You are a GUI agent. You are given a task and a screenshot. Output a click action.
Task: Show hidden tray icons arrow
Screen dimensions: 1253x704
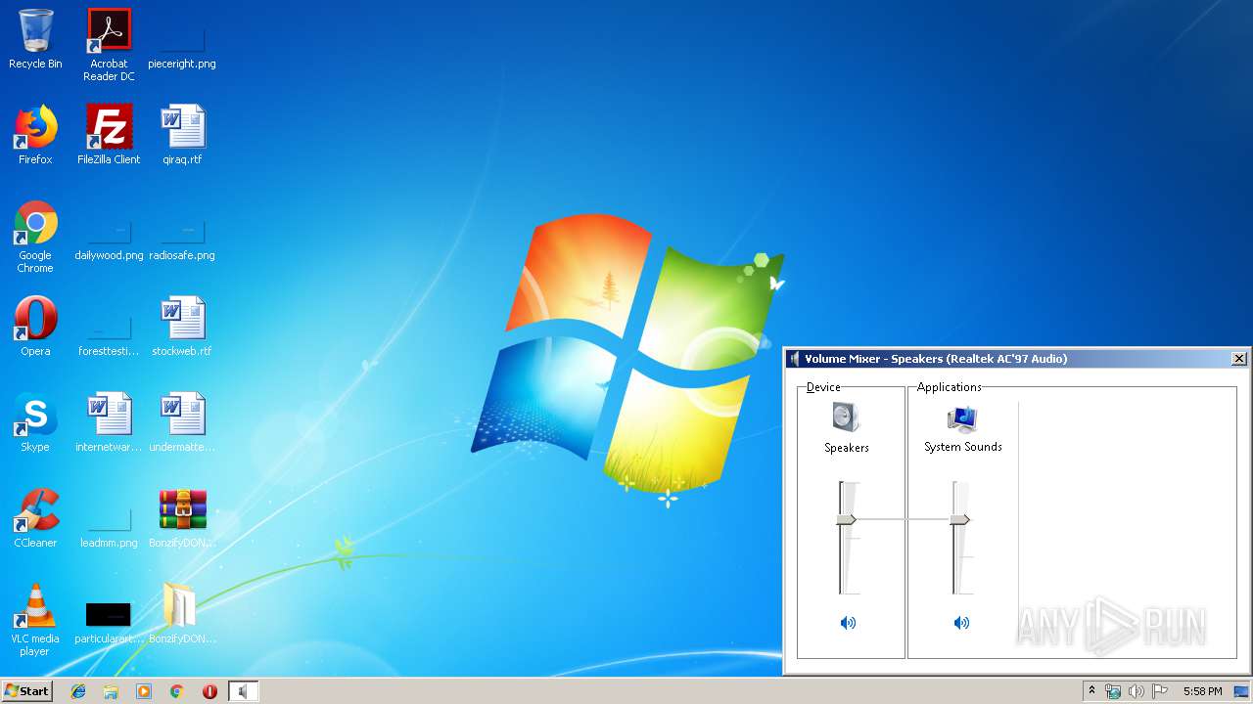coord(1091,691)
